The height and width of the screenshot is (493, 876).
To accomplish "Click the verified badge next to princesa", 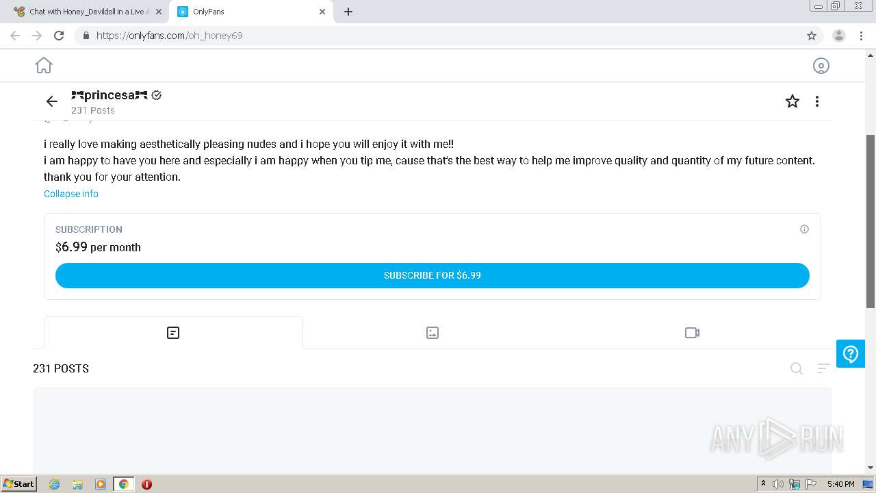I will (x=157, y=95).
